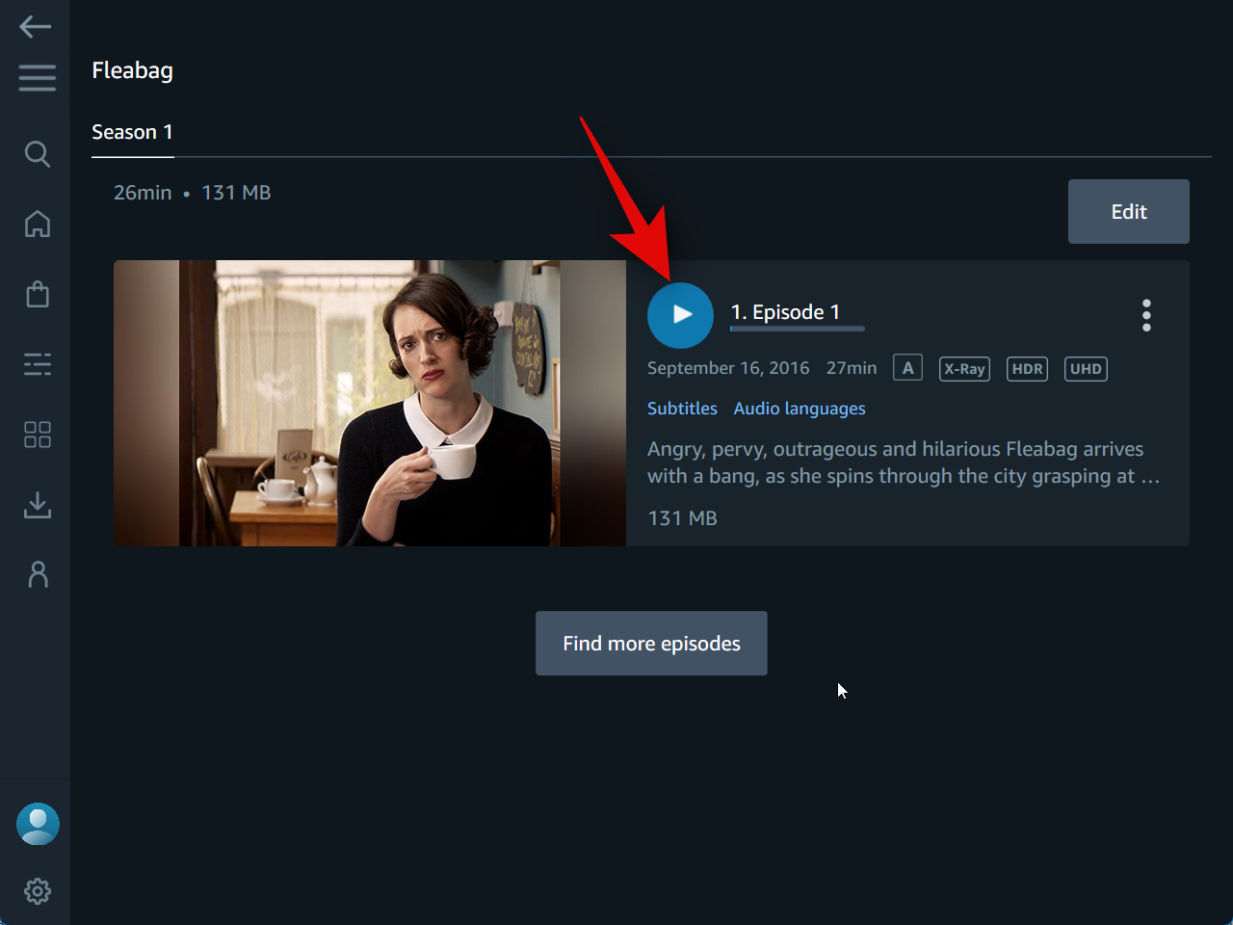This screenshot has width=1233, height=925.
Task: Open the Audio languages link
Action: pyautogui.click(x=800, y=409)
